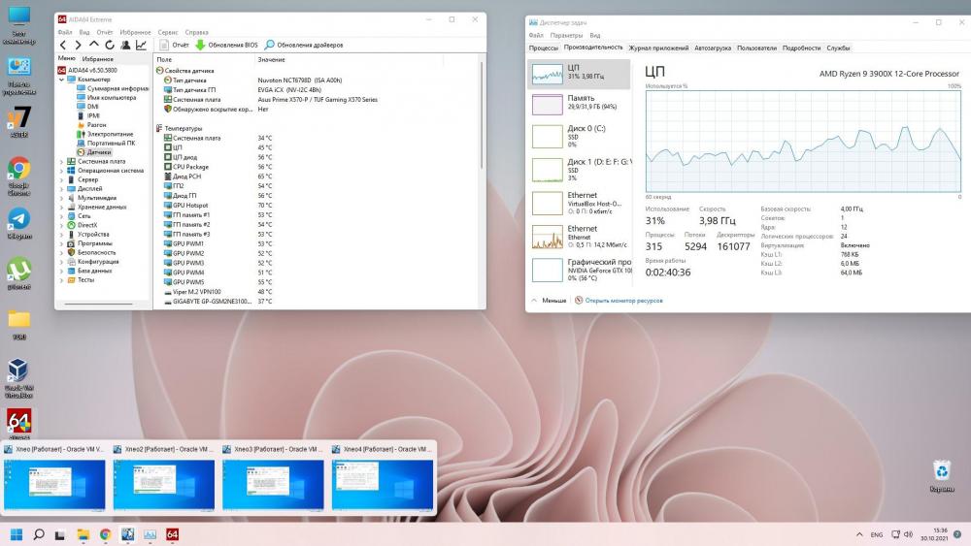Click the AIDA64 forward navigation arrow
971x546 pixels.
tap(78, 45)
